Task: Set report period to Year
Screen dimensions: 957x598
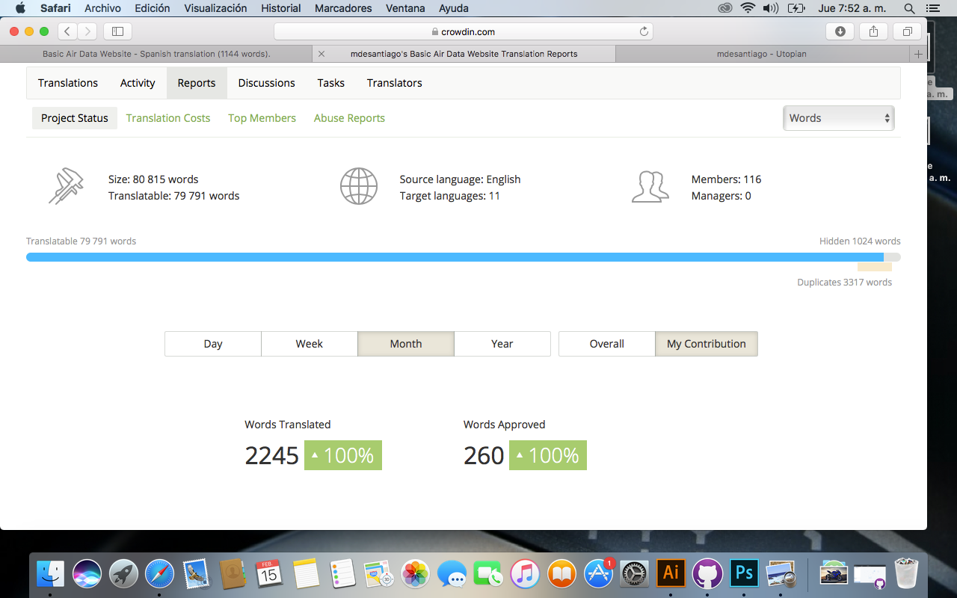Action: click(502, 344)
